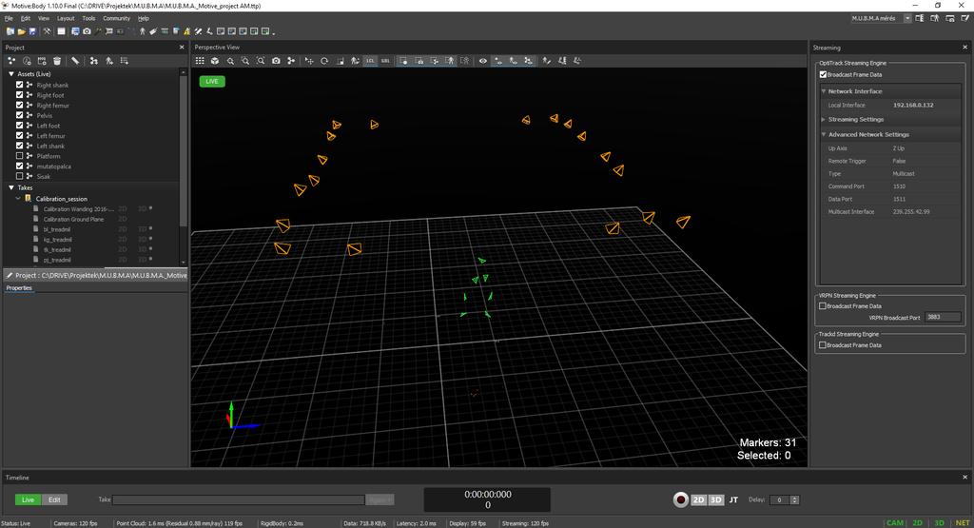974x528 pixels.
Task: Click the VRPN Broadcast Port field
Action: pyautogui.click(x=943, y=318)
